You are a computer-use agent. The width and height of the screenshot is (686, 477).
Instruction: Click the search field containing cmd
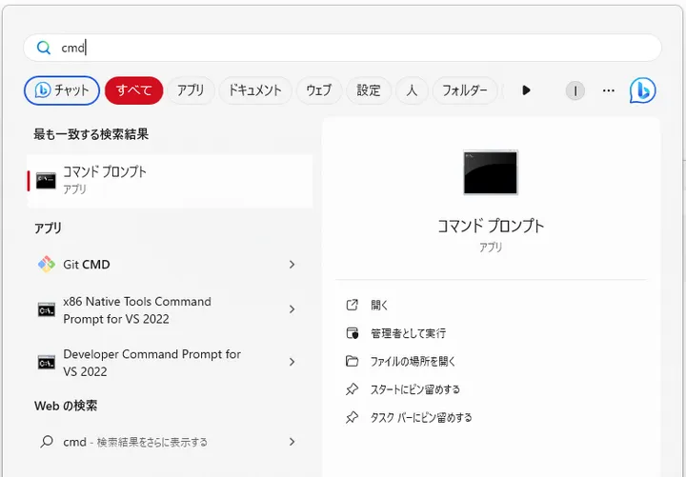click(x=342, y=48)
